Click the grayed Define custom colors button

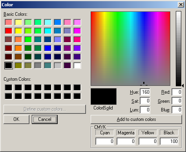pyautogui.click(x=45, y=109)
